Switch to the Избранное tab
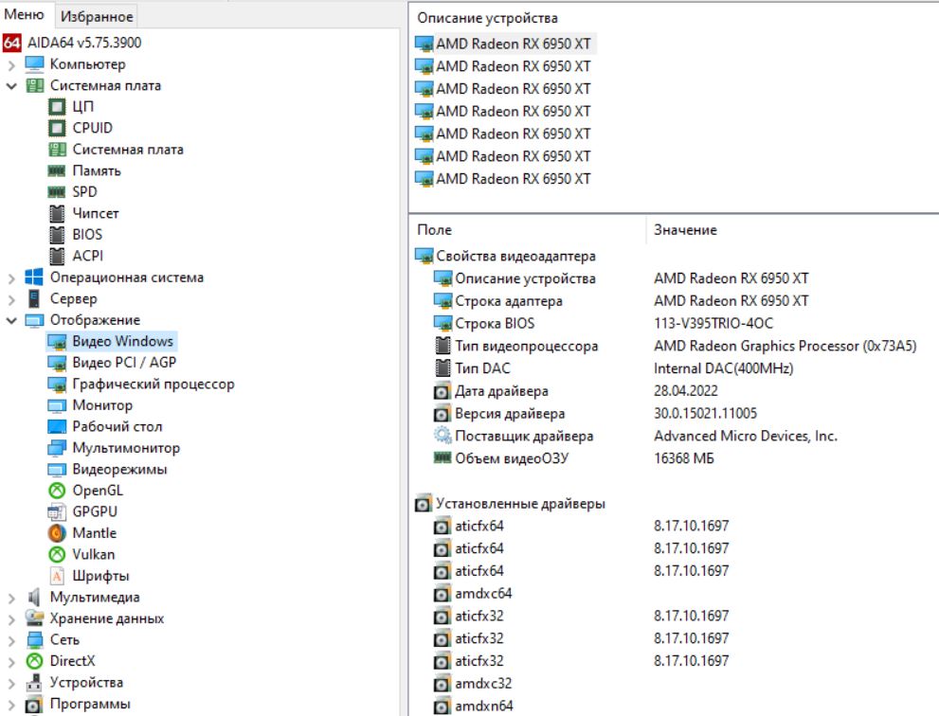Image resolution: width=939 pixels, height=716 pixels. pyautogui.click(x=97, y=16)
